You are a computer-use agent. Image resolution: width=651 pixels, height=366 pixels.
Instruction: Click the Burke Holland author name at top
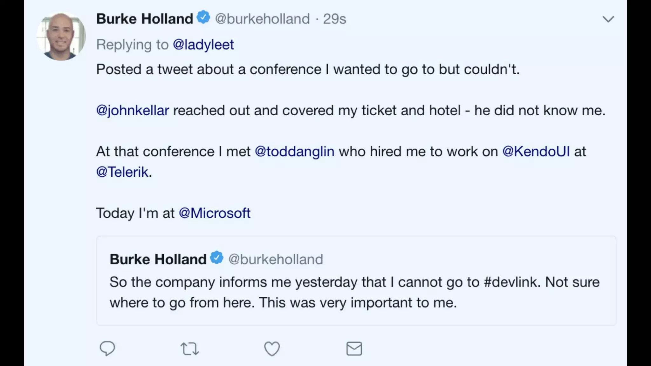(x=145, y=19)
